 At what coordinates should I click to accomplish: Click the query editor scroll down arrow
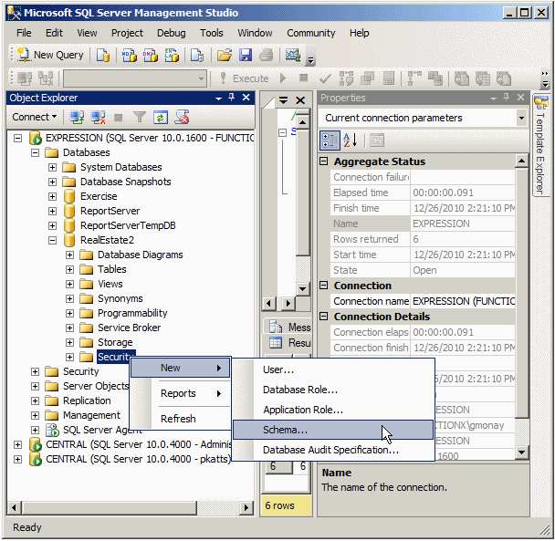pos(303,288)
